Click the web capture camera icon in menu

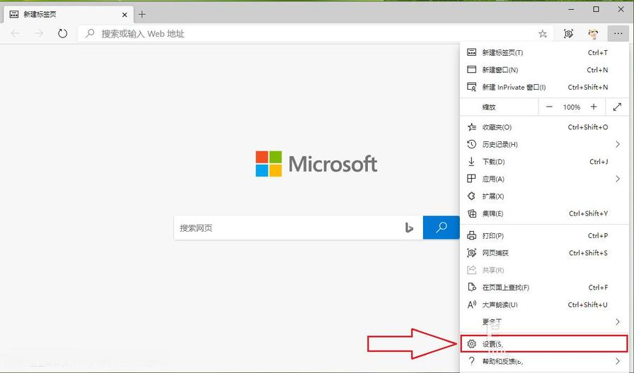pyautogui.click(x=471, y=253)
